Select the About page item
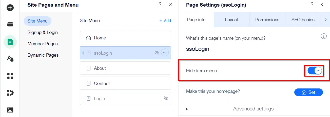330x117 pixels. coord(125,68)
